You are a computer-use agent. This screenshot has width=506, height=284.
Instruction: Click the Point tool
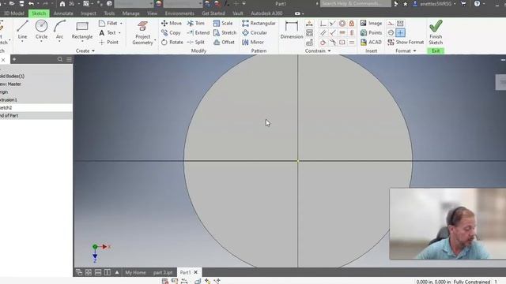click(x=109, y=42)
